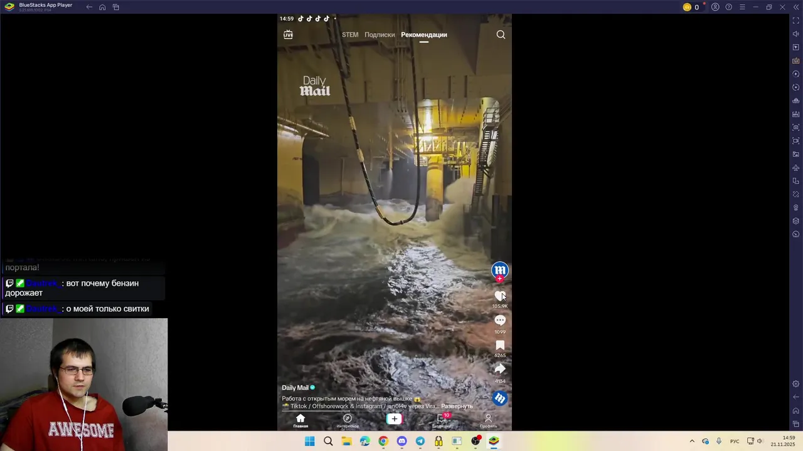The image size is (803, 451).
Task: Click BlueStacks shake device icon
Action: pyautogui.click(x=796, y=194)
